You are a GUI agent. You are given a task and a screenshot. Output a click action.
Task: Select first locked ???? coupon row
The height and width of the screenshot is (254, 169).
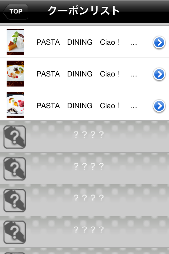coord(84,137)
